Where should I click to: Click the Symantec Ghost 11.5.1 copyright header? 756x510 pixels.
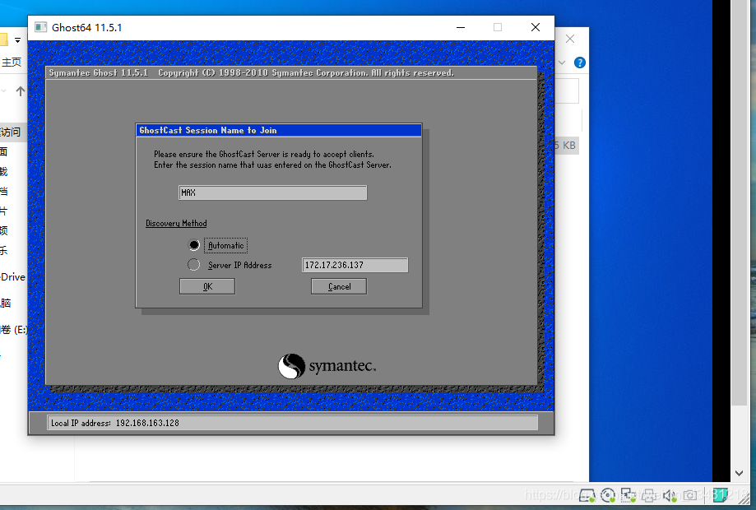tap(251, 72)
